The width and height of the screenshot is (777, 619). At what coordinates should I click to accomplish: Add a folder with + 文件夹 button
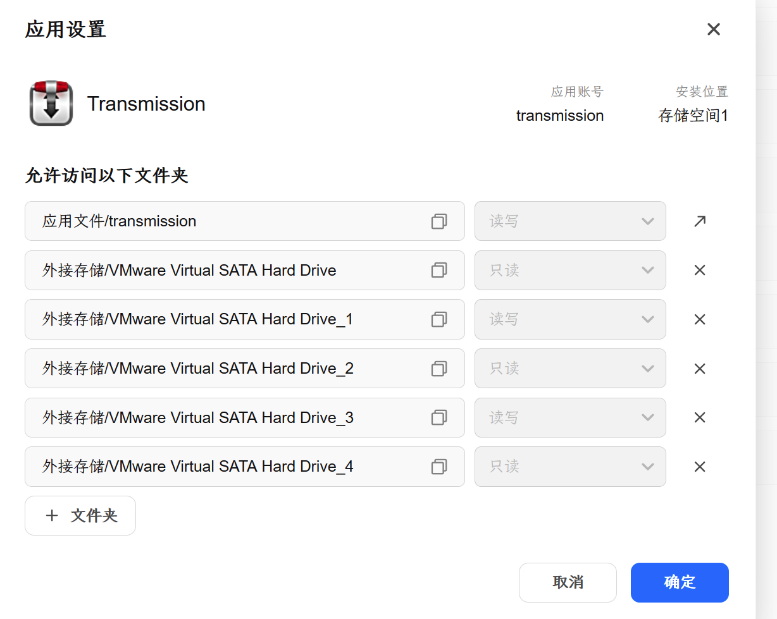[80, 515]
